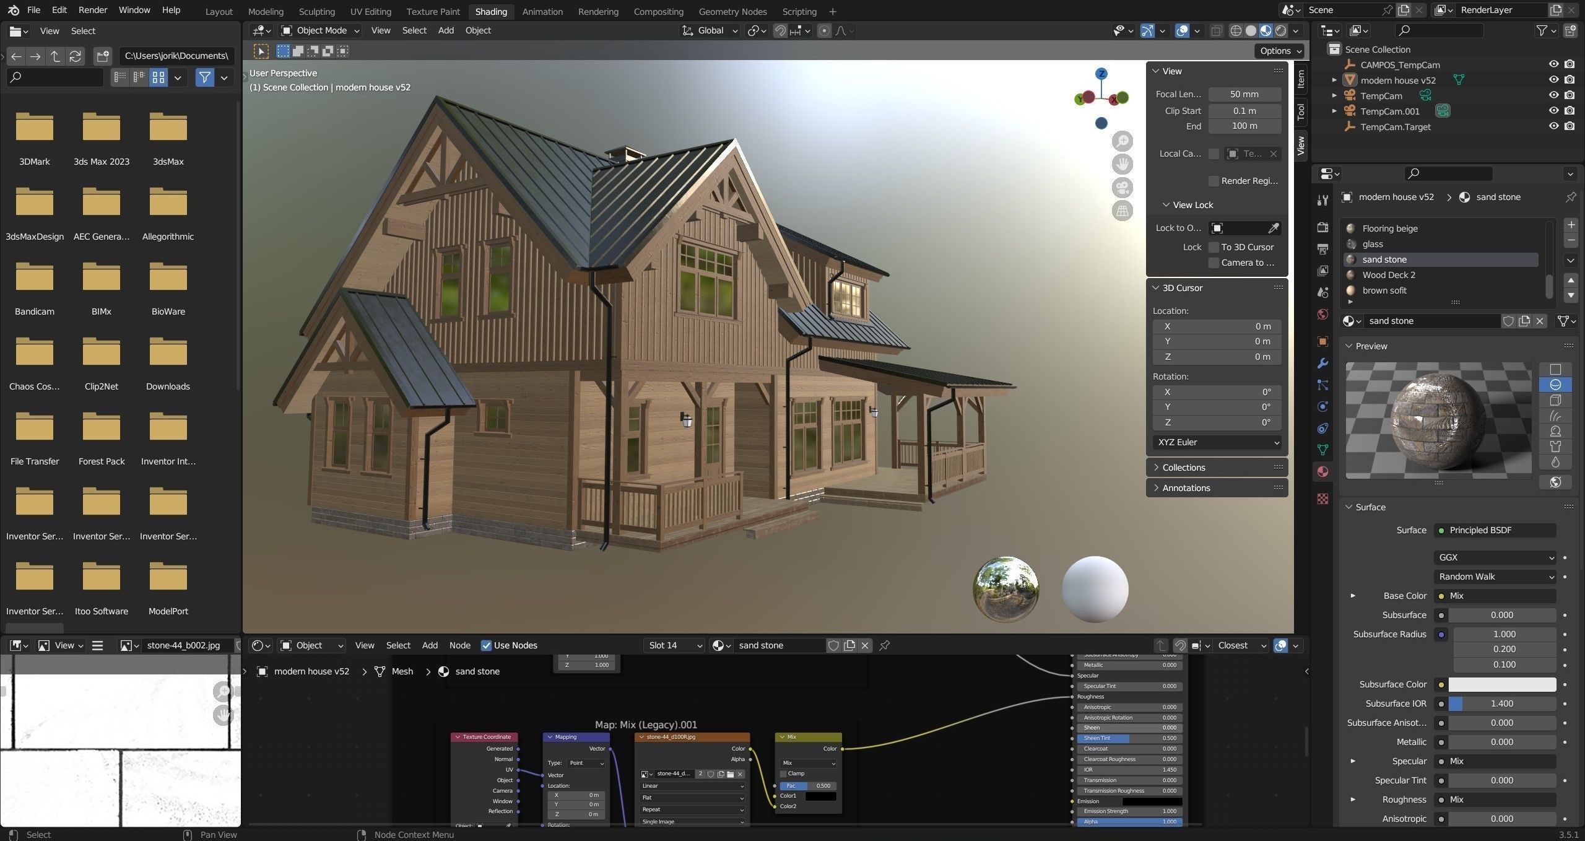Enable lock To 3D Cursor checkbox

[x=1214, y=247]
